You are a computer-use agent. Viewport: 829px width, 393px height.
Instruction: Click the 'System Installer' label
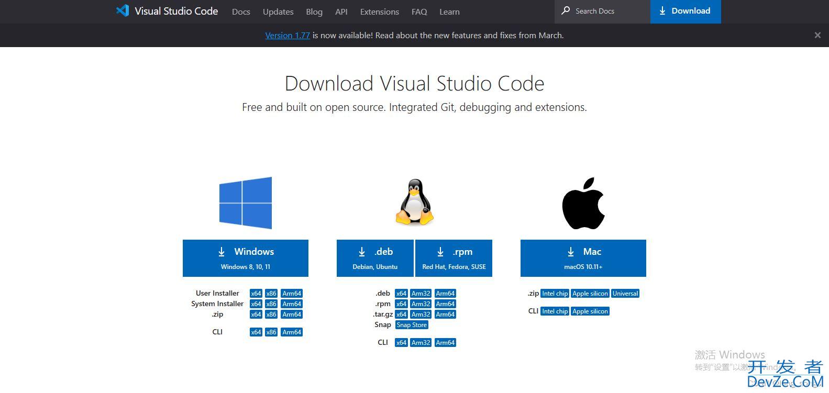coord(217,304)
